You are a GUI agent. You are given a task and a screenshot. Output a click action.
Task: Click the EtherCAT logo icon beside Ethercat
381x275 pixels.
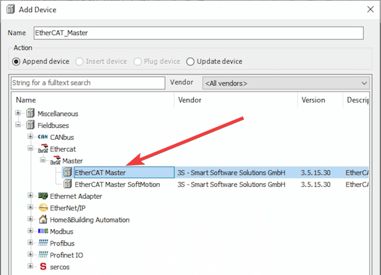pyautogui.click(x=43, y=149)
